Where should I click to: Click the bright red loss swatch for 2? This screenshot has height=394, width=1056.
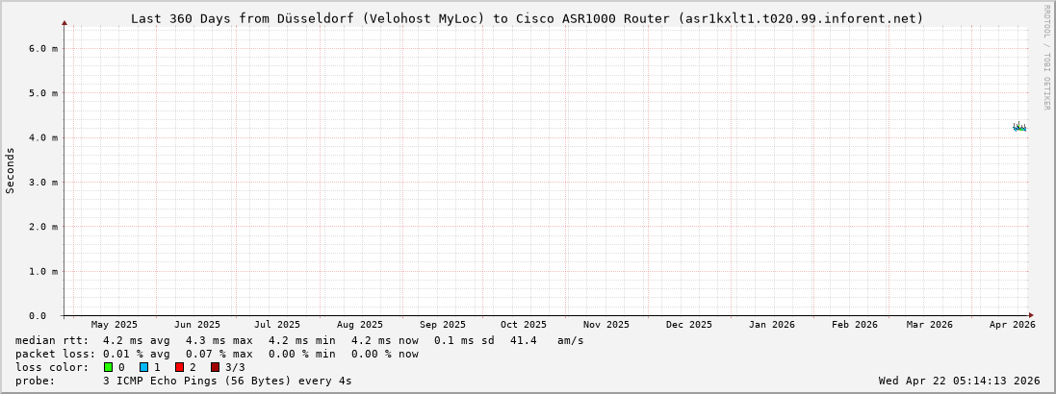pyautogui.click(x=179, y=367)
